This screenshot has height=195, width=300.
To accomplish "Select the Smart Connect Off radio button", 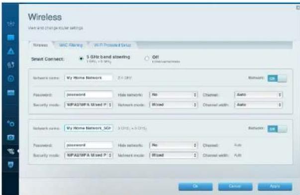I will coord(147,58).
